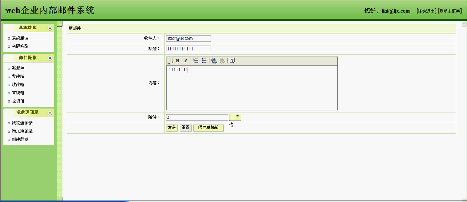Open 密码修改 in sidebar
Viewport: 467px width, 202px height.
click(20, 46)
